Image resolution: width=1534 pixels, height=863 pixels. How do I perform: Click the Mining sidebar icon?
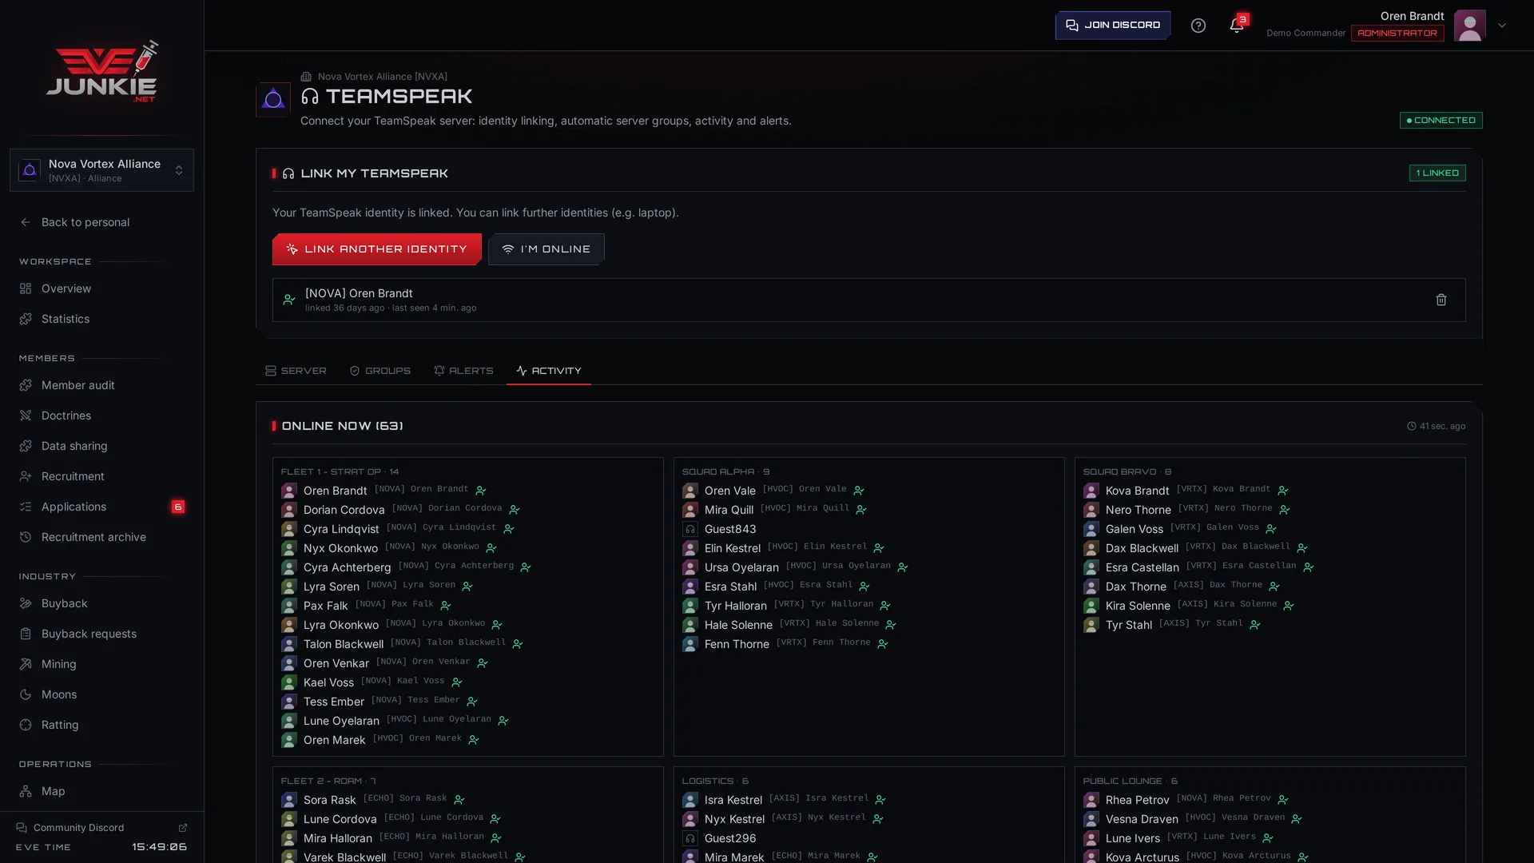[26, 664]
